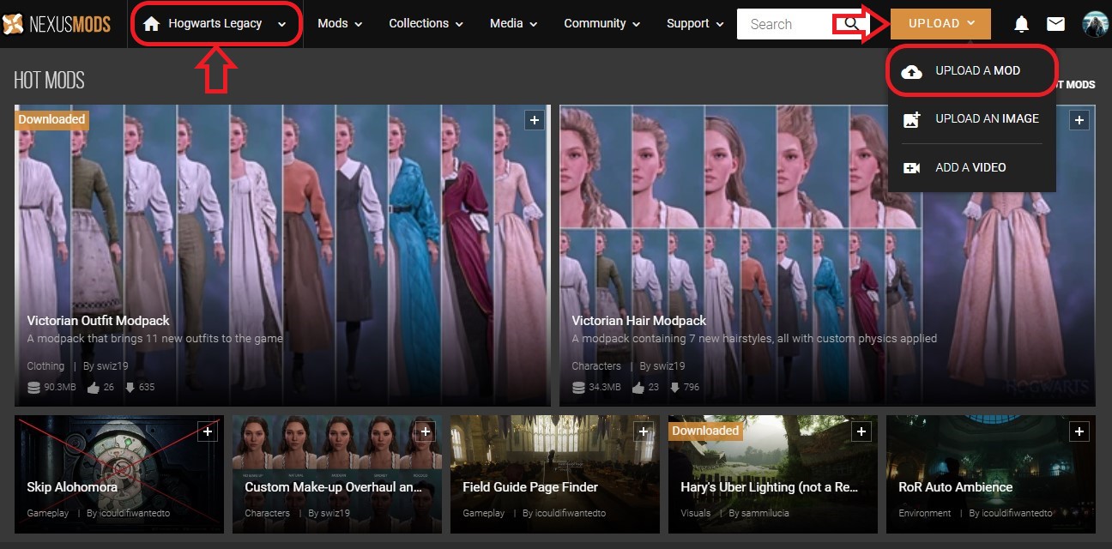This screenshot has height=549, width=1112.
Task: Click the video camera add icon
Action: click(912, 167)
